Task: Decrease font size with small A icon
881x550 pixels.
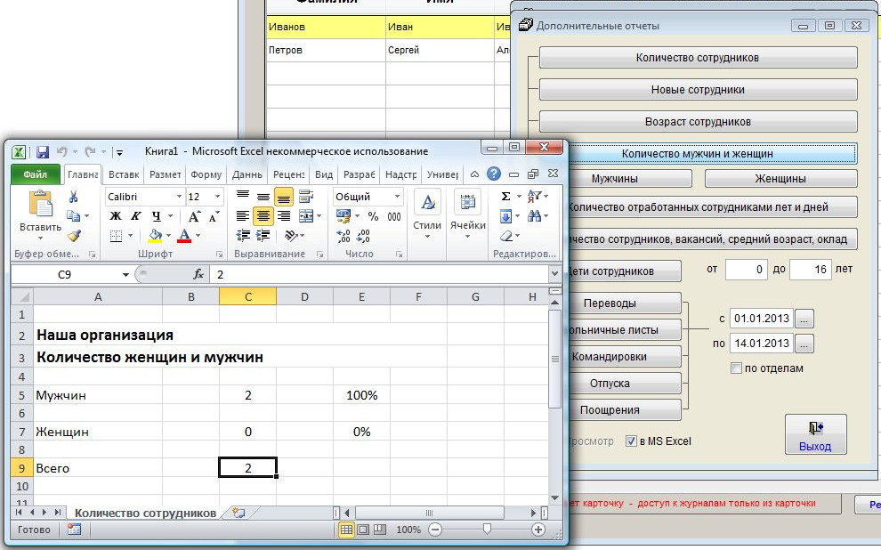Action: coord(214,216)
